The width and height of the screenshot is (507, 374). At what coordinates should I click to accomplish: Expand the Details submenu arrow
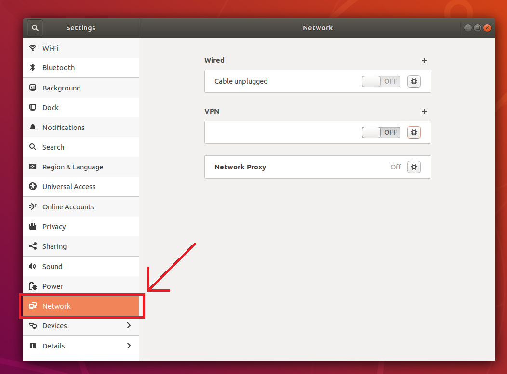pos(129,346)
